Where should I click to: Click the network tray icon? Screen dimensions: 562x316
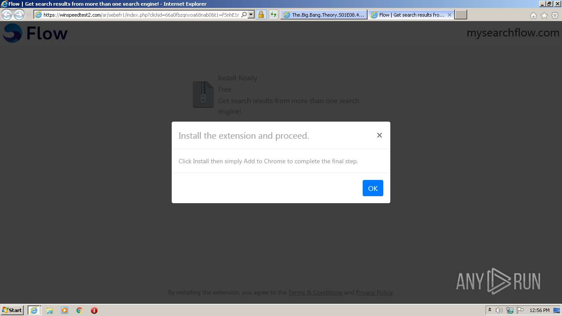coord(510,310)
